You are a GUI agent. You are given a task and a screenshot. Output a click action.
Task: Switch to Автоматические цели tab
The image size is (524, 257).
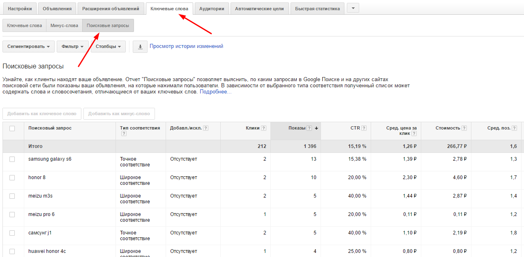259,9
